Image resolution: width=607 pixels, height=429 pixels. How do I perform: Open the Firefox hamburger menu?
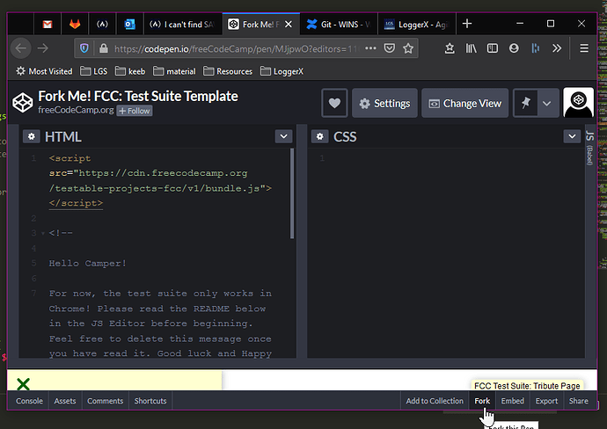tap(584, 48)
